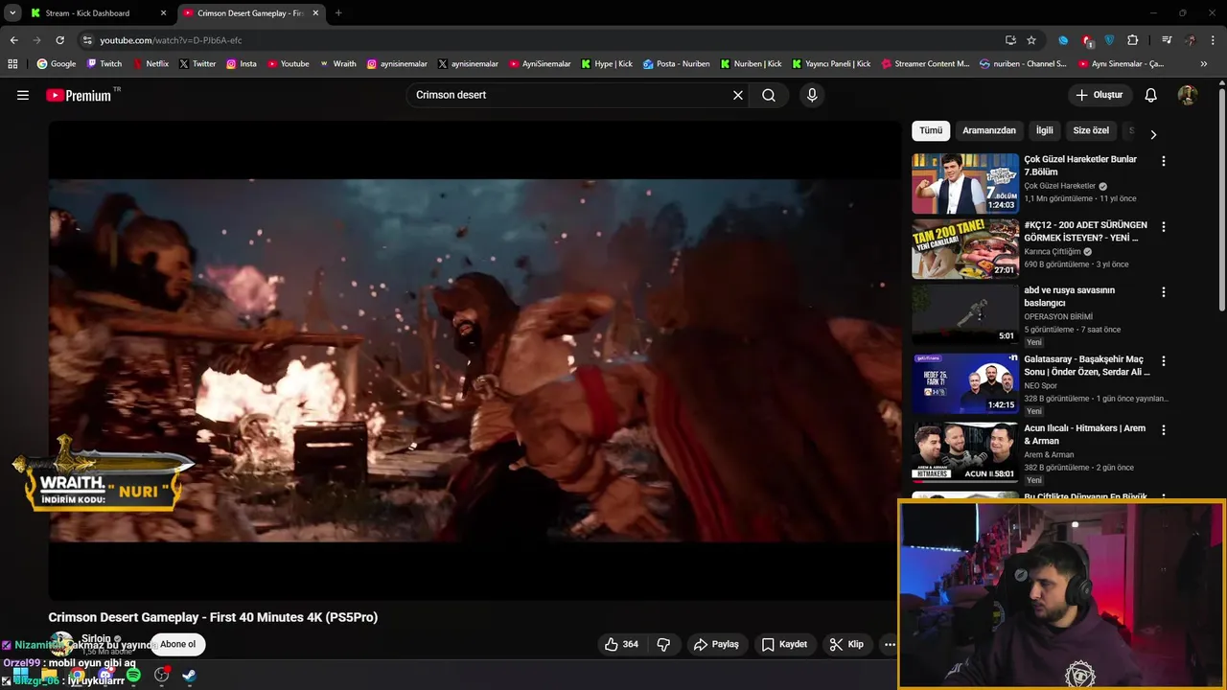Select the Size özel filter chip
The height and width of the screenshot is (690, 1227).
pos(1091,130)
